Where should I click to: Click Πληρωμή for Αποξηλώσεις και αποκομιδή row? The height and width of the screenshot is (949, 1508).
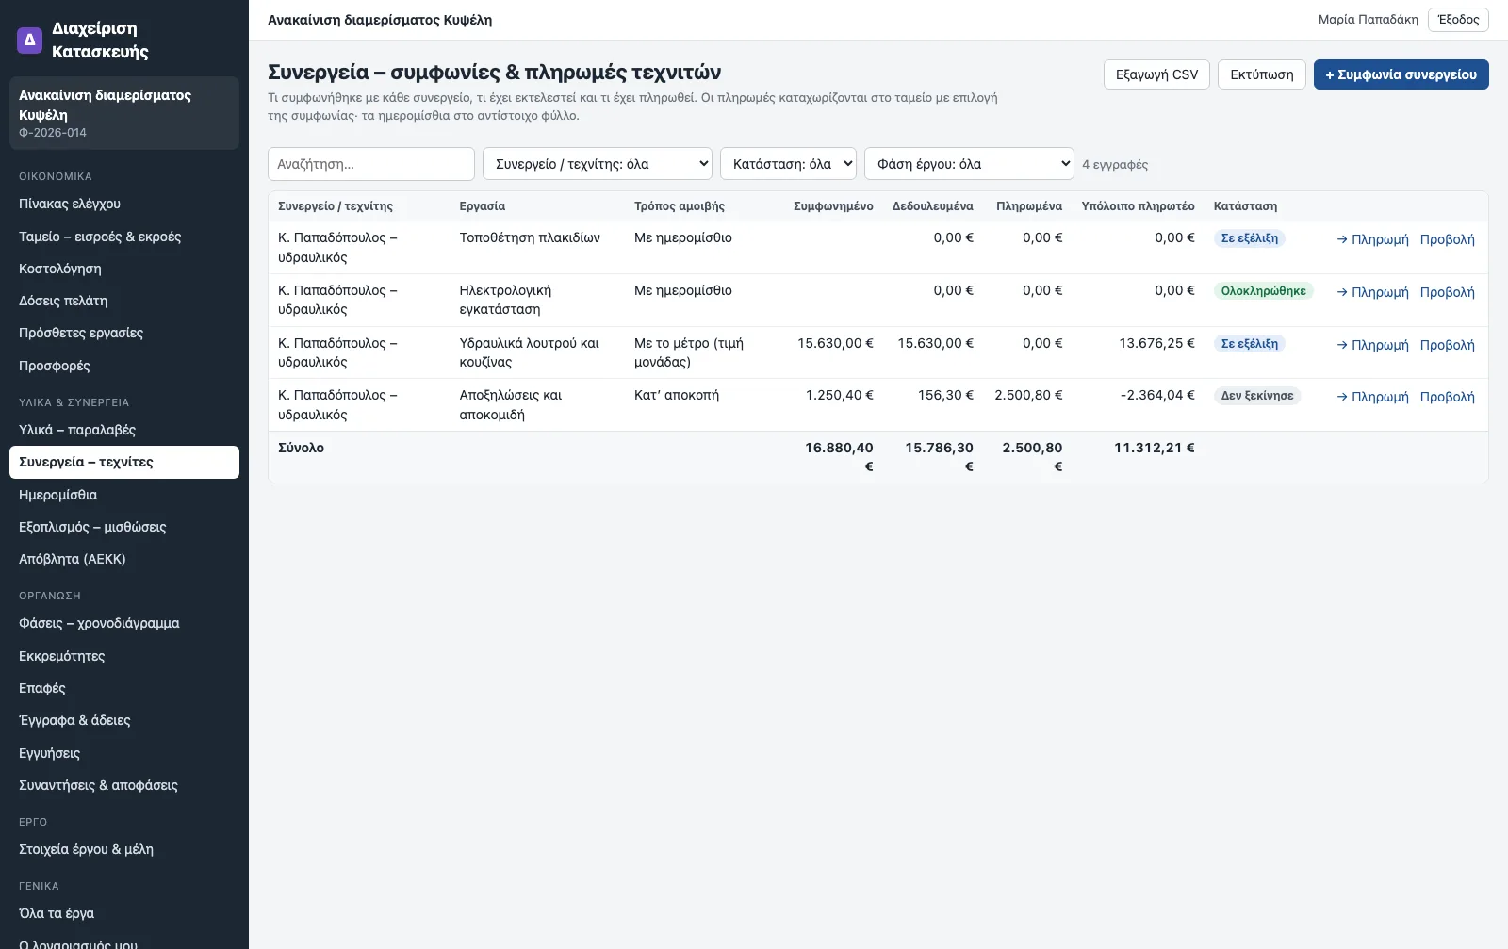click(x=1372, y=397)
